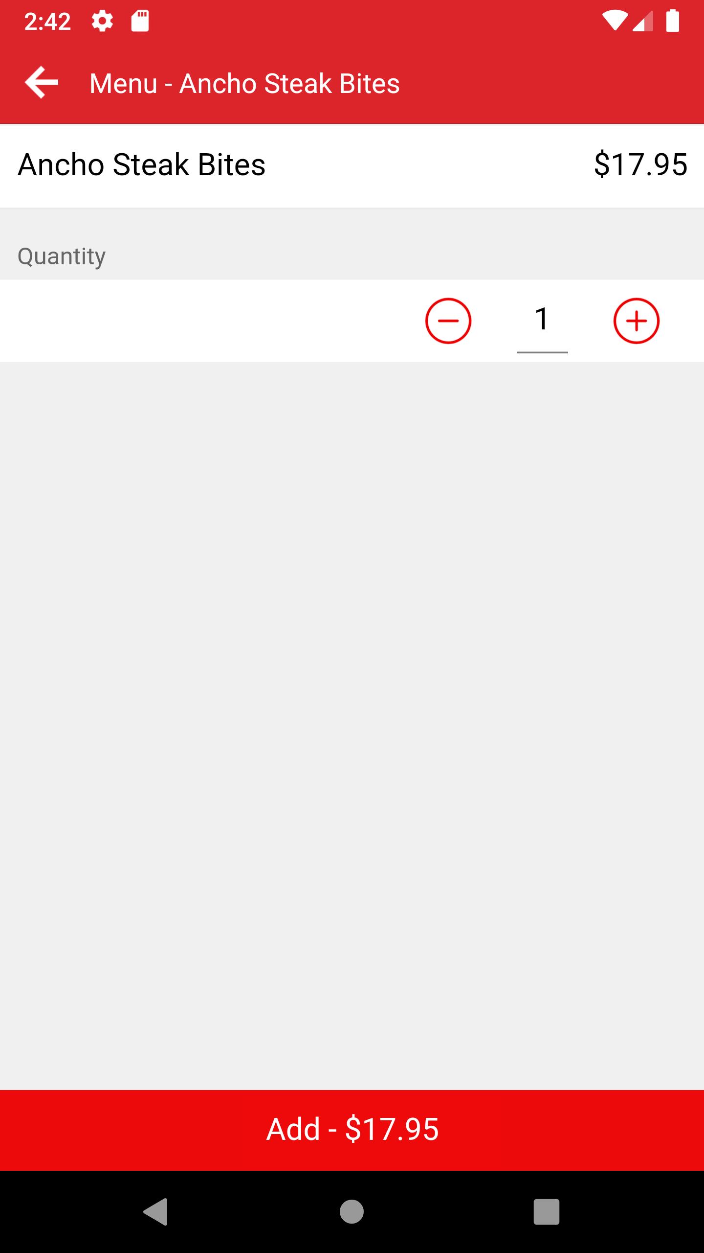Tap the Android home circle button

(352, 1211)
